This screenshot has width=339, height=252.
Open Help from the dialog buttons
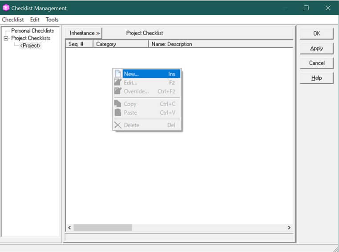point(316,78)
